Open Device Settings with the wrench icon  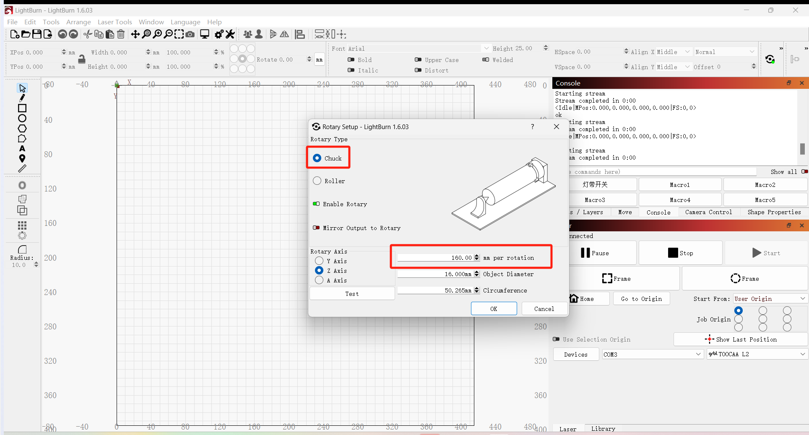230,34
